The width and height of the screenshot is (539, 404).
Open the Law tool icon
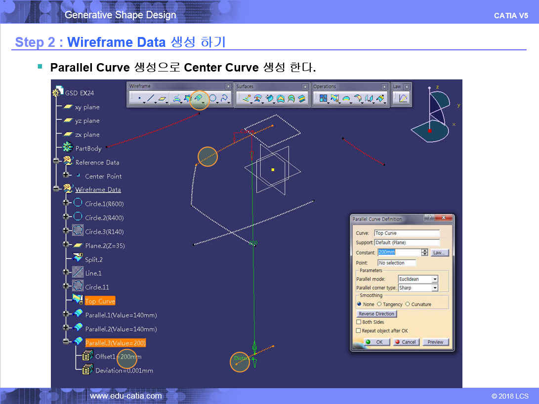pyautogui.click(x=403, y=99)
